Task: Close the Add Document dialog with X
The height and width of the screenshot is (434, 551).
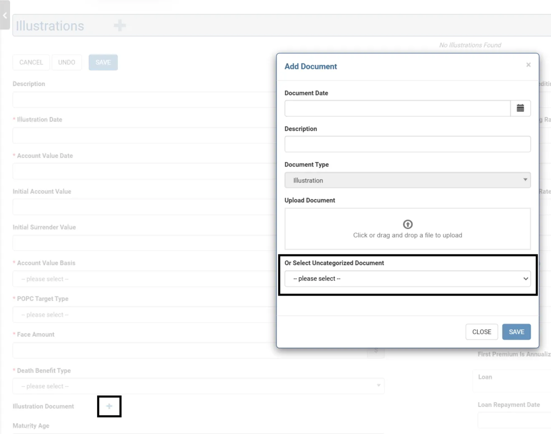Action: (528, 65)
